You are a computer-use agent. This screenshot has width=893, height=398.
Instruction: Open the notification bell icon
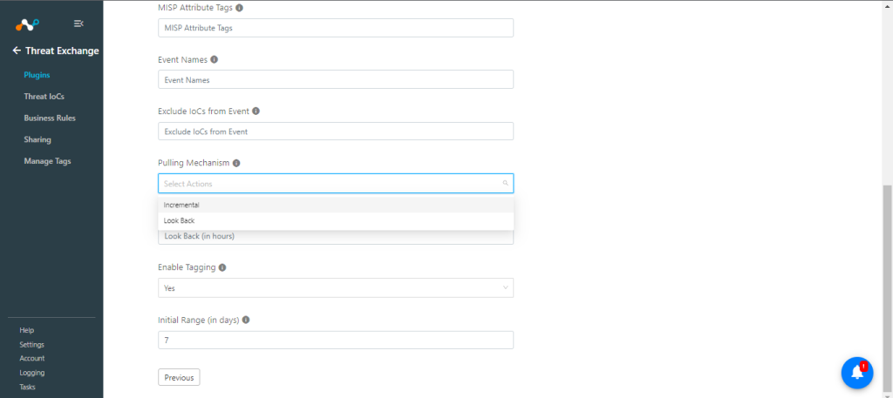click(x=857, y=373)
